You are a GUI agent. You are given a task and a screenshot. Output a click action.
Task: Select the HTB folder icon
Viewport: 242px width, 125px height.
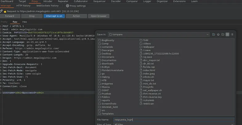pos(100,80)
